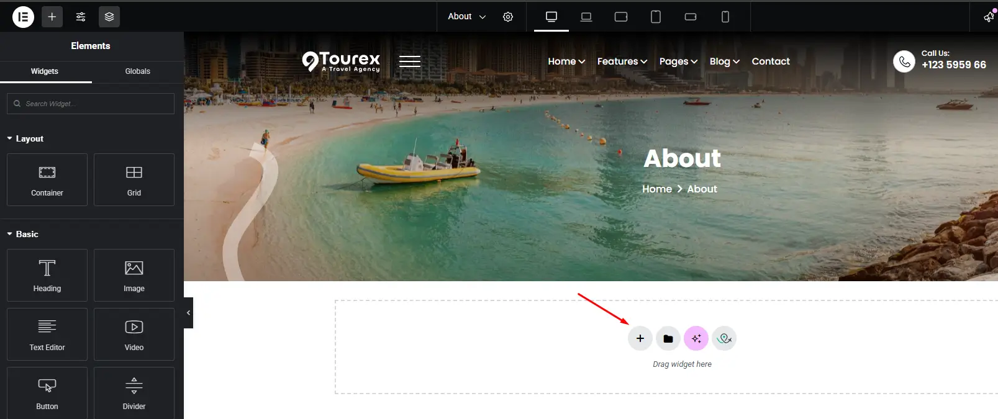
Task: Open the Contact nav link
Action: (x=771, y=61)
